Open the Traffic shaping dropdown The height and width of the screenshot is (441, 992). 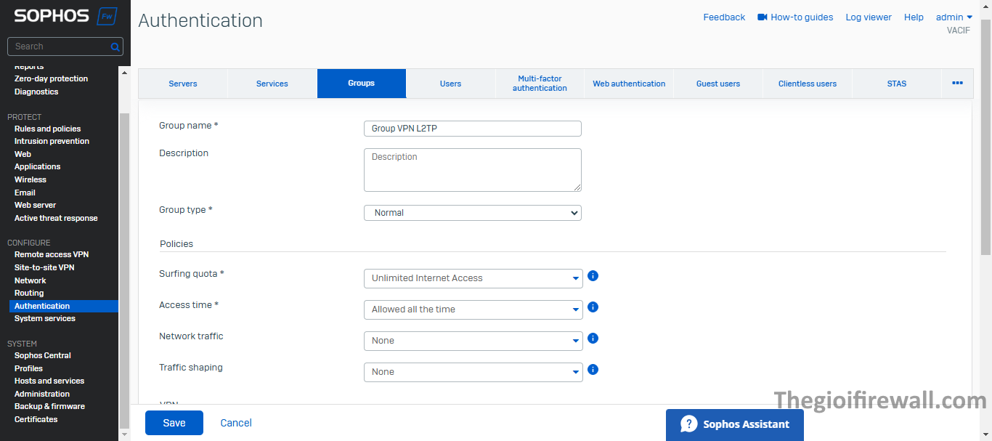point(472,372)
